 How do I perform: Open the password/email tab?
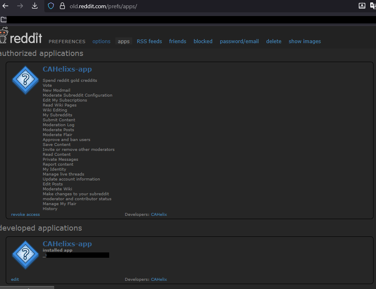point(239,42)
